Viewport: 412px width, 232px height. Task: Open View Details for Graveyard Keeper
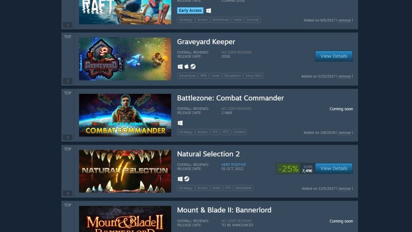coord(334,56)
